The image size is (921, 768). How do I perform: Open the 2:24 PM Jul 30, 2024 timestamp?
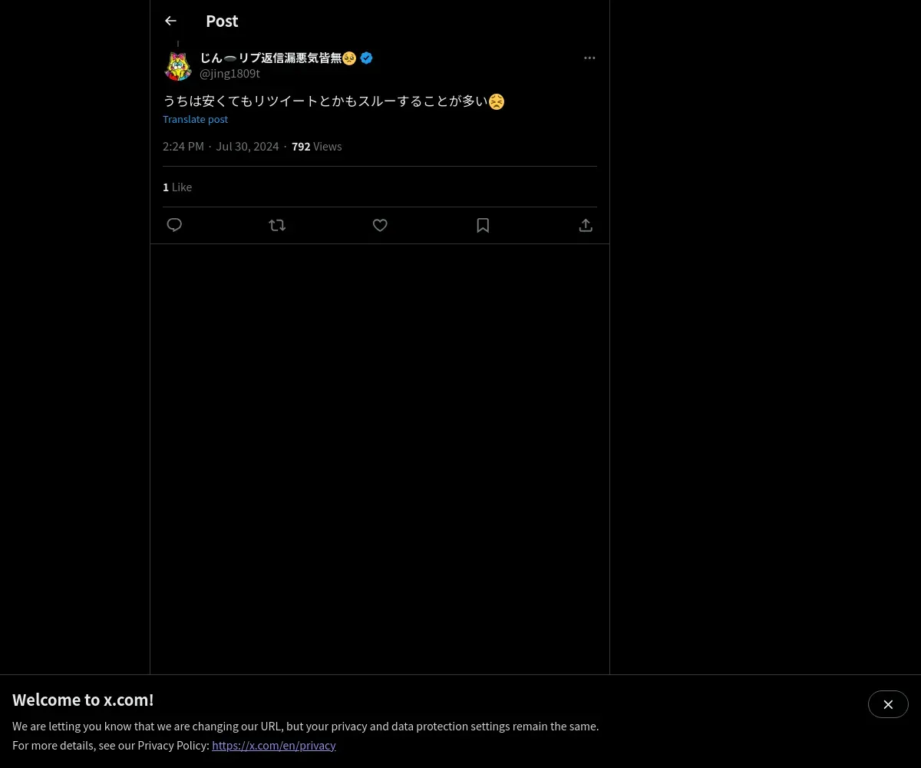(221, 146)
